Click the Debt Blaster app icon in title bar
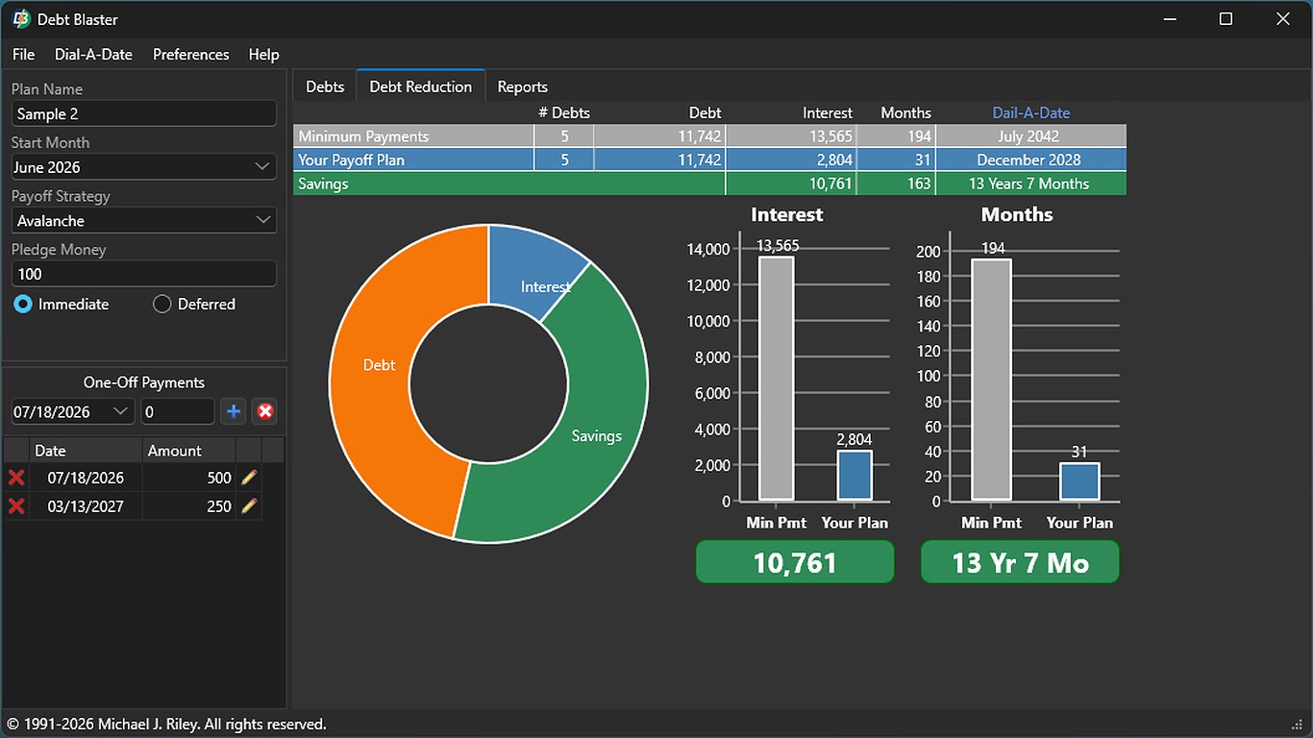 coord(20,19)
